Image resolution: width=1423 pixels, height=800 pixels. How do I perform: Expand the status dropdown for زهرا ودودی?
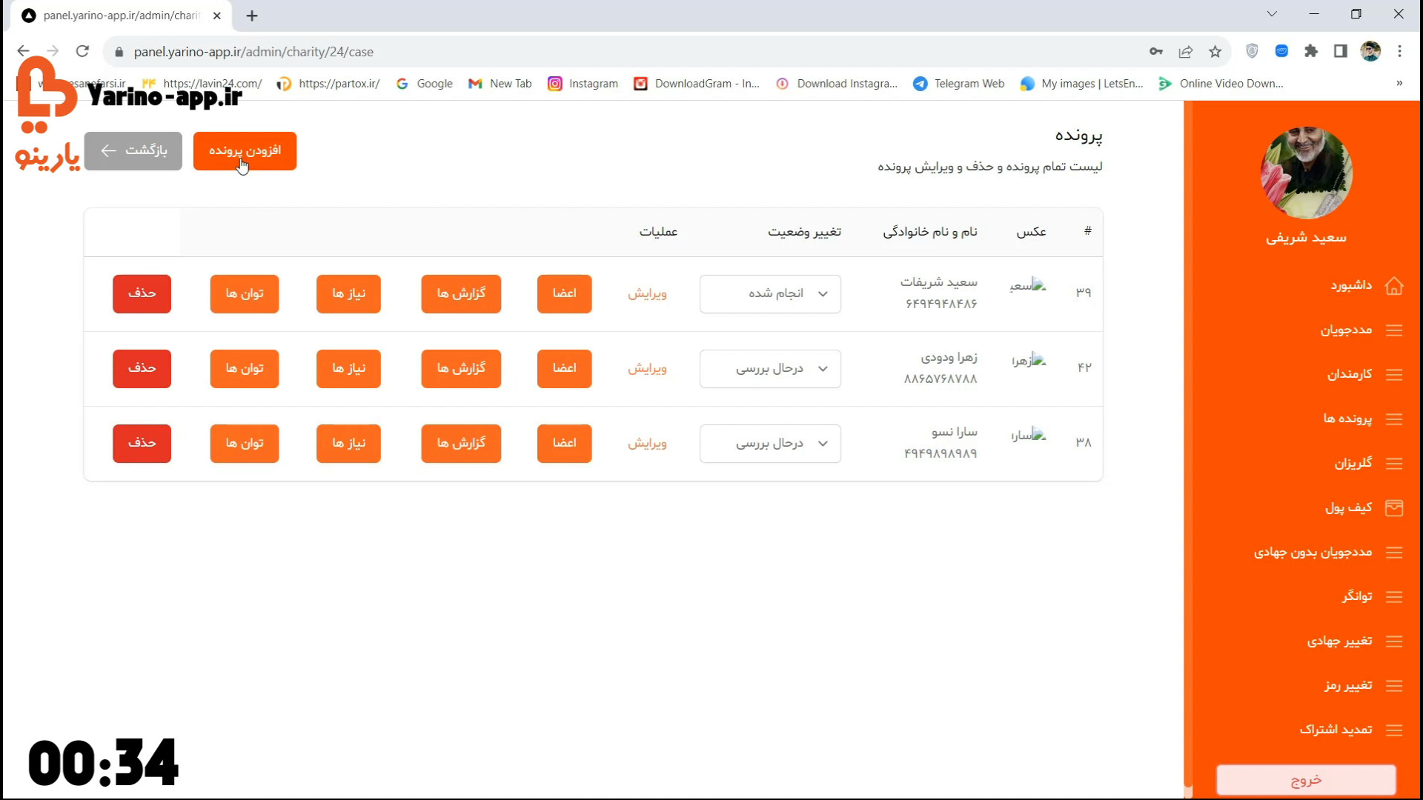coord(770,369)
